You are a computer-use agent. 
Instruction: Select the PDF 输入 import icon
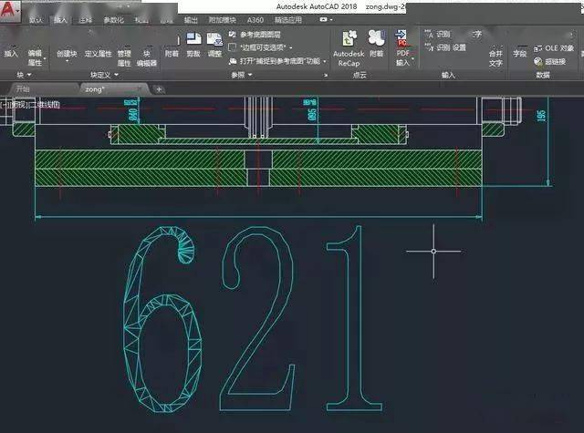coord(401,38)
